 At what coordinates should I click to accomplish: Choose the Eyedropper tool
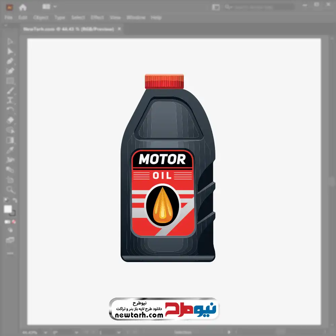click(x=10, y=150)
